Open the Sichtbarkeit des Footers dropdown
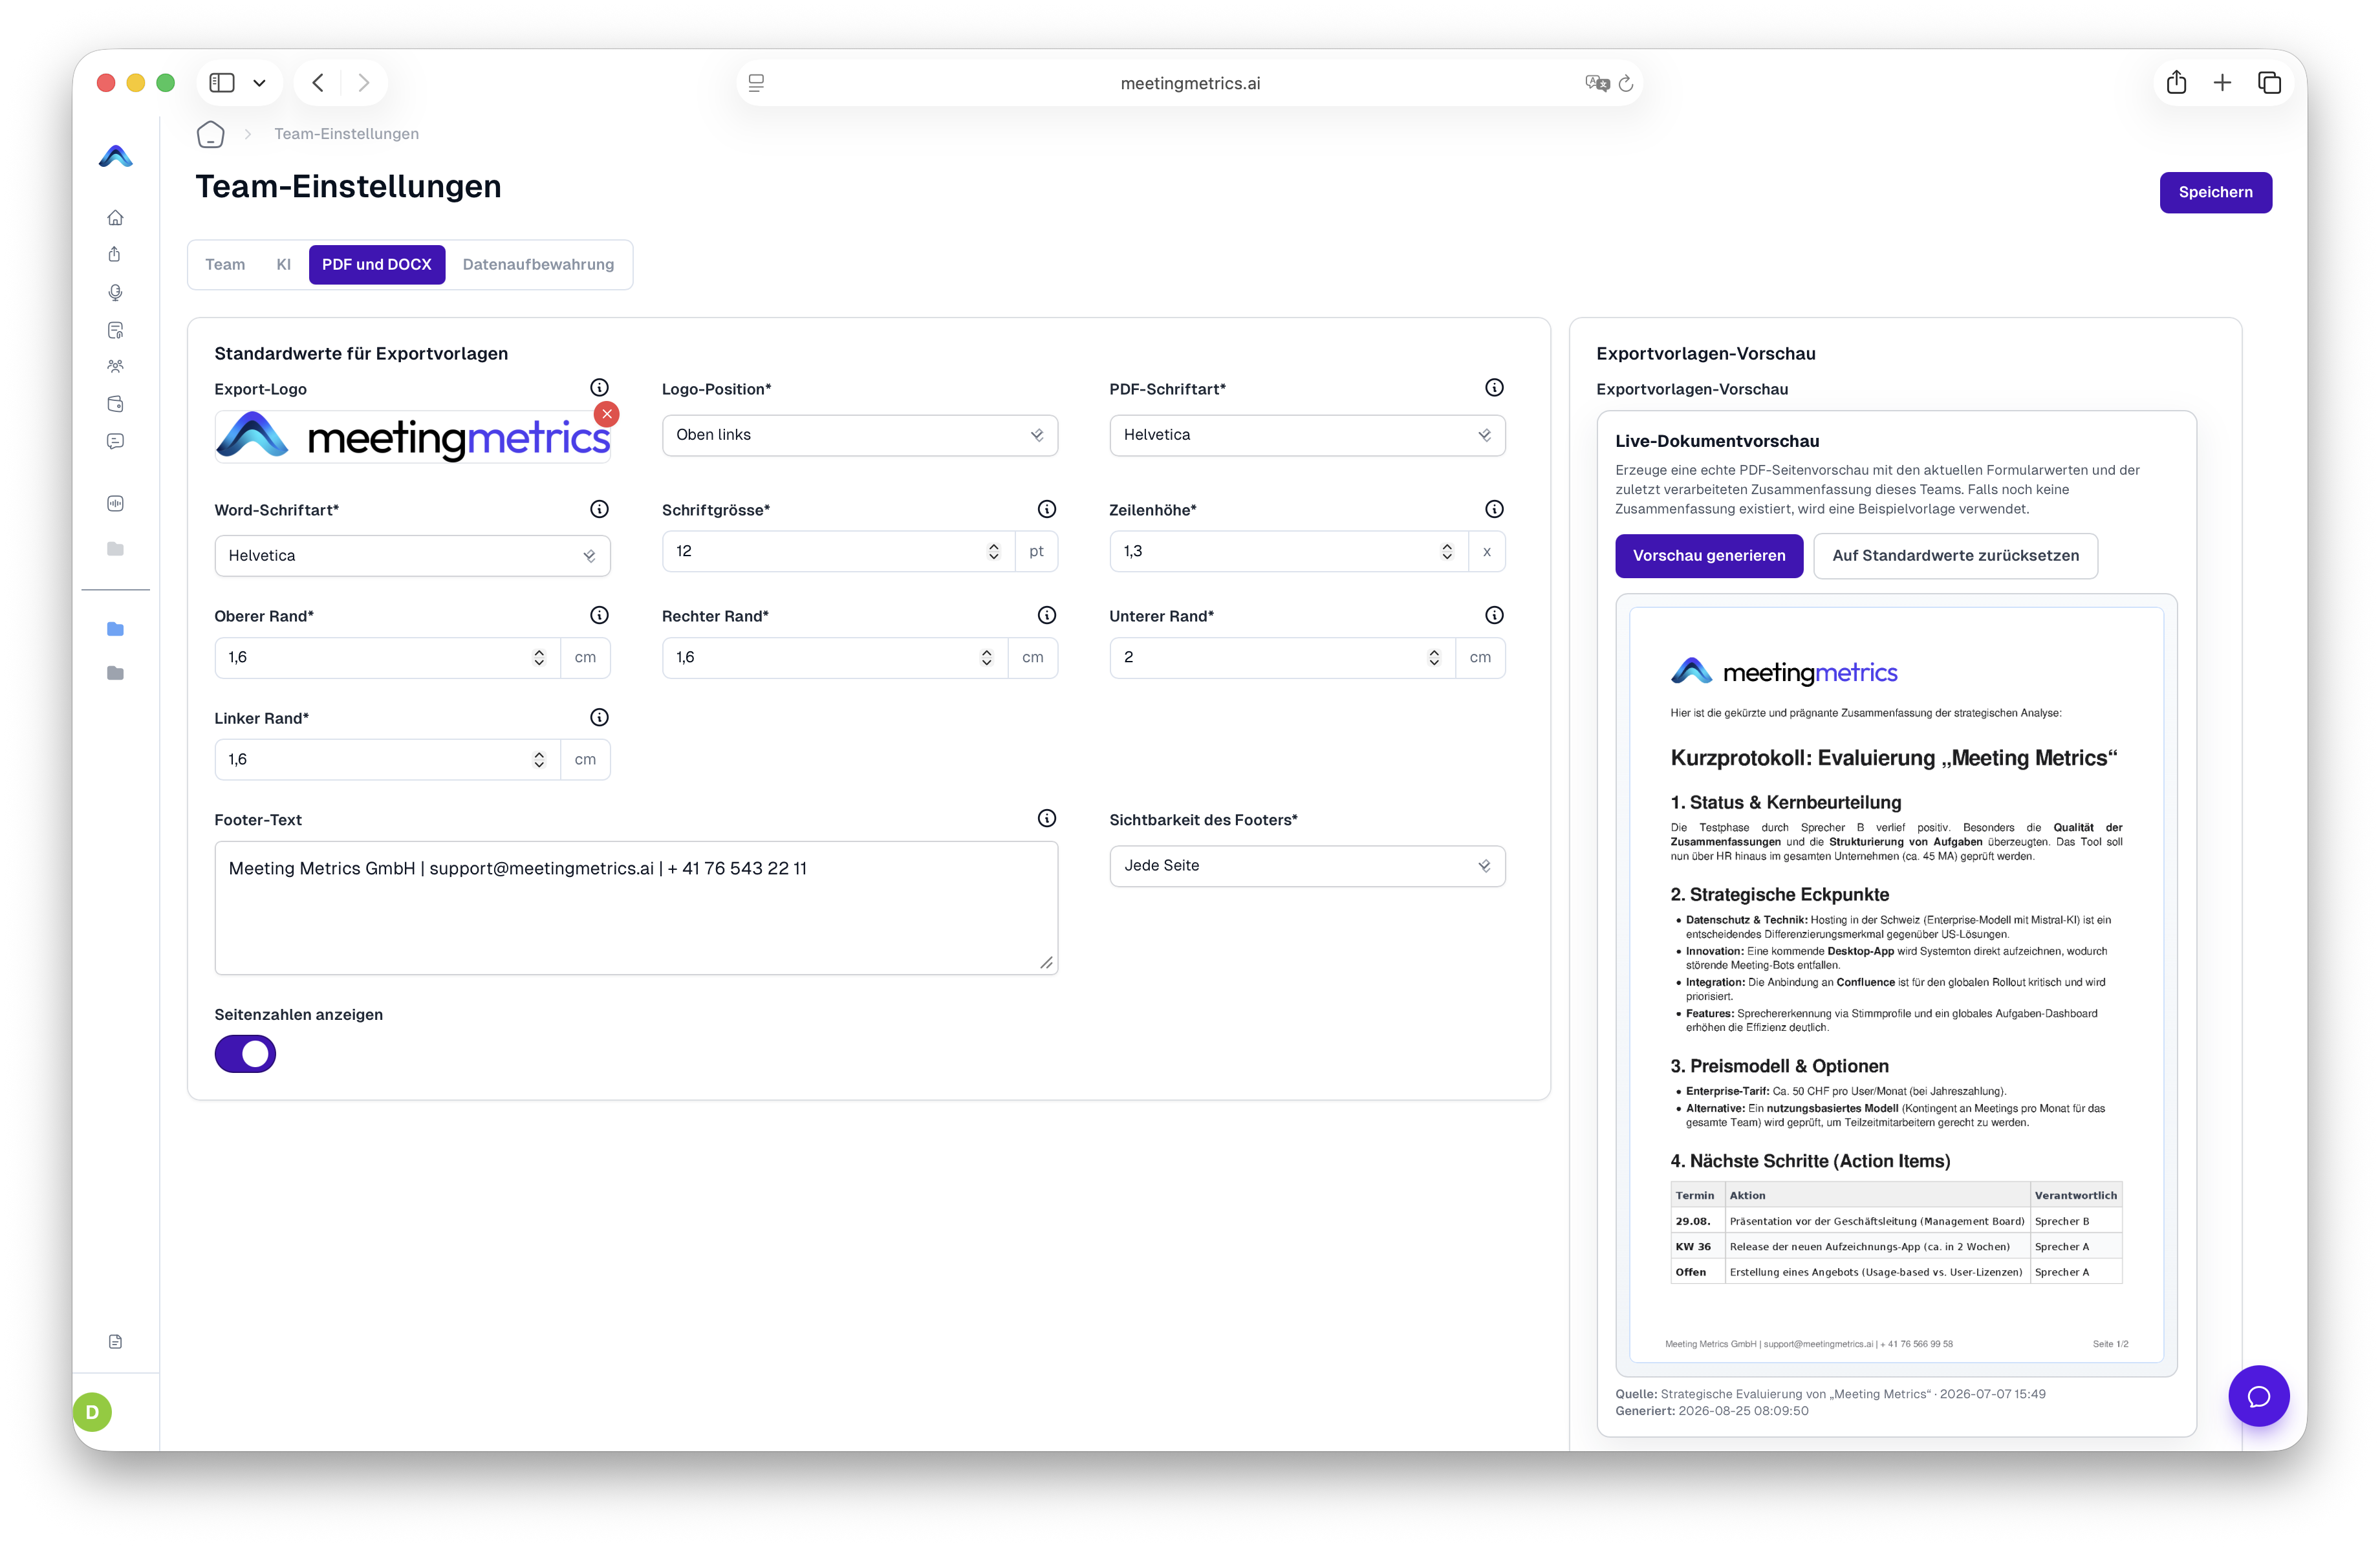Viewport: 2380px width, 1547px height. click(1307, 866)
